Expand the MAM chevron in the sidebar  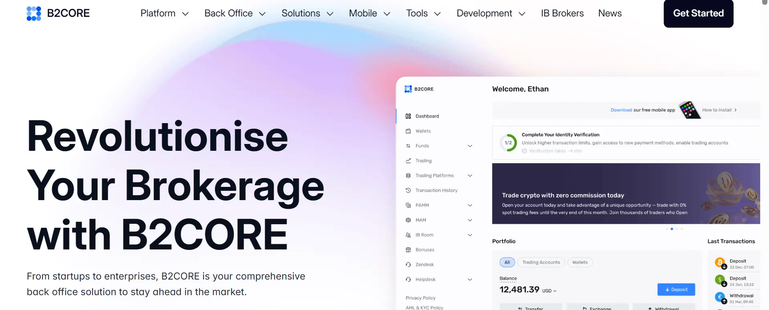[x=470, y=220]
